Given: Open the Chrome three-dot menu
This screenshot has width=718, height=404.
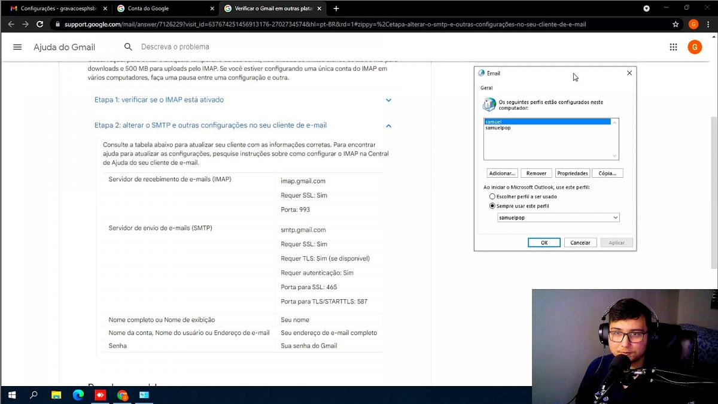Looking at the screenshot, I should pyautogui.click(x=709, y=24).
